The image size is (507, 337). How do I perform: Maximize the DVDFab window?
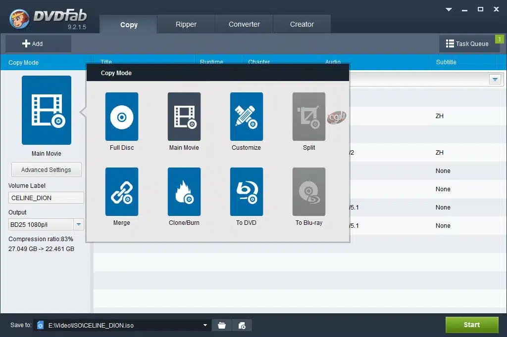[480, 9]
